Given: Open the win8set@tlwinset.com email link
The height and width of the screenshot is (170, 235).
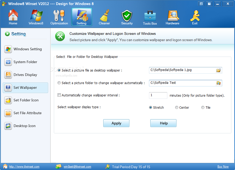Looking at the screenshot, I should point(77,167).
